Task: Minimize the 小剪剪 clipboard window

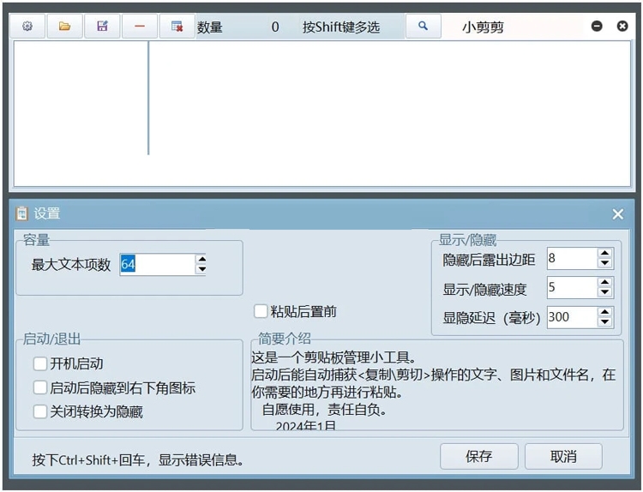Action: pos(597,27)
